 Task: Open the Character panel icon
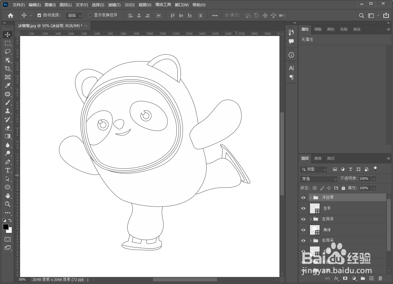pos(291,68)
